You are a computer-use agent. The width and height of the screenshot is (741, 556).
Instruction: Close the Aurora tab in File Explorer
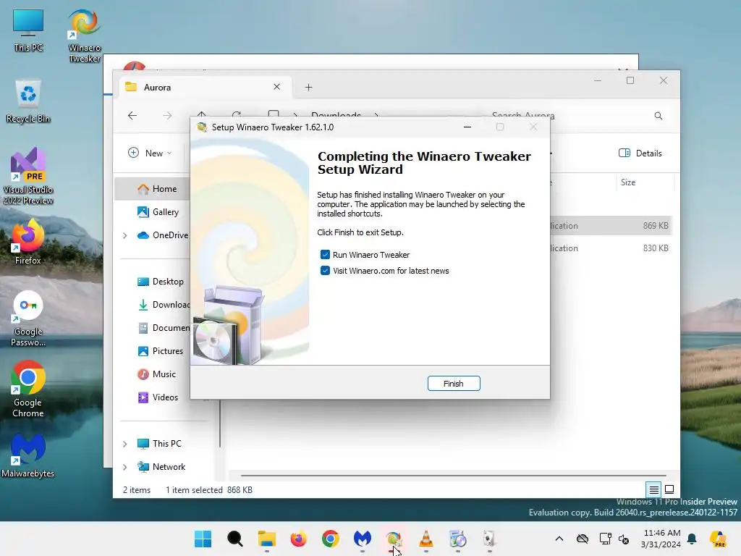(x=277, y=87)
